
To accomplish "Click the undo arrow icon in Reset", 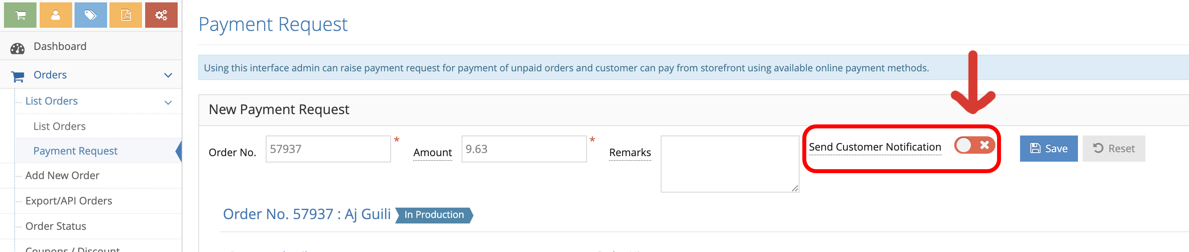I will (x=1098, y=148).
